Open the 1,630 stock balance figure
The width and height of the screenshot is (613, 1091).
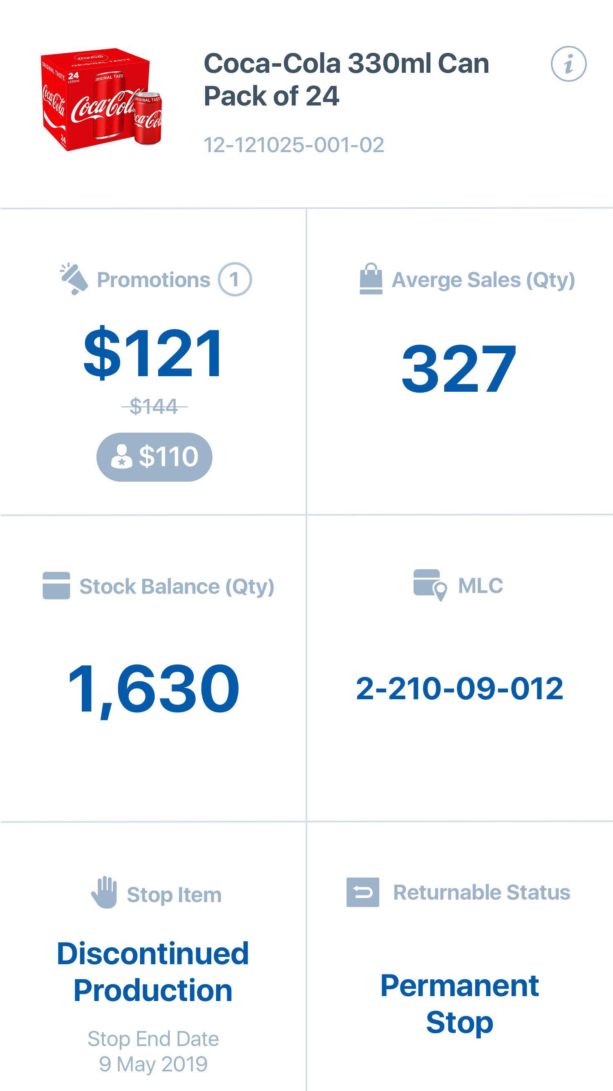coord(153,689)
